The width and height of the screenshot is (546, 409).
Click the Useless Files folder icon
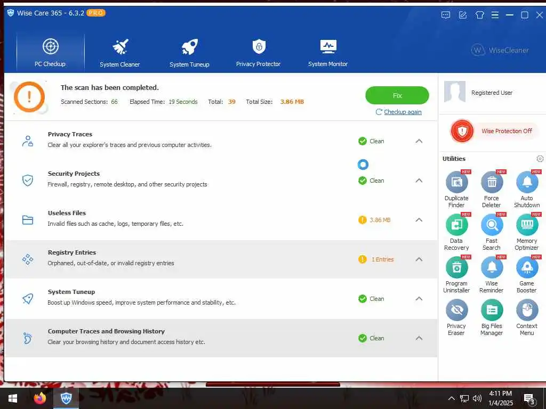[28, 220]
